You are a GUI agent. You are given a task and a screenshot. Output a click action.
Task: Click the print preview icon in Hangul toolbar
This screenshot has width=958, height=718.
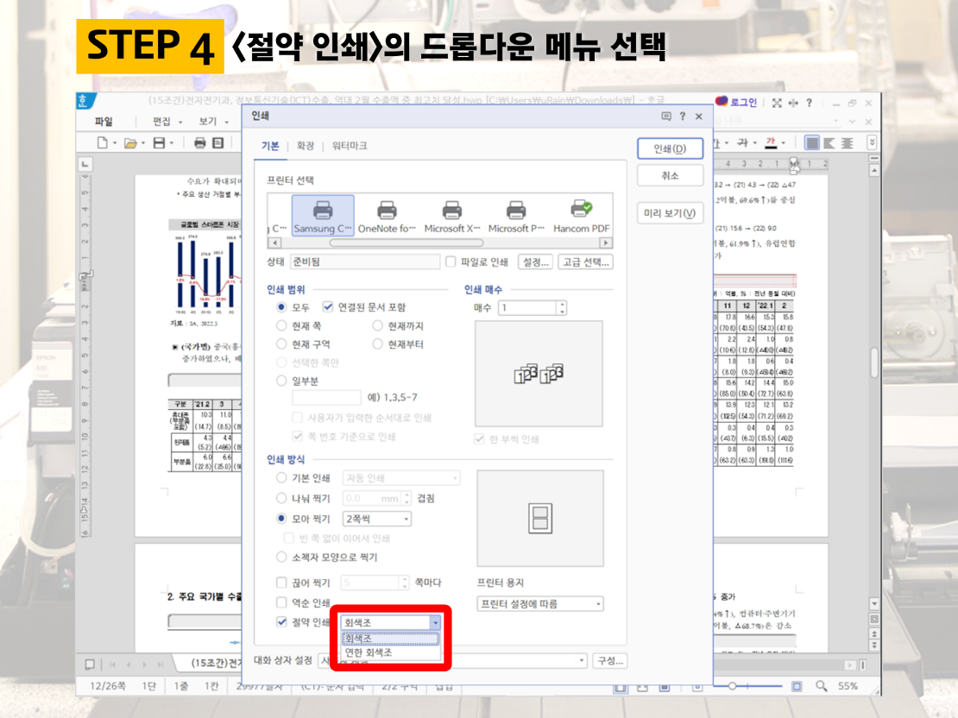(218, 143)
